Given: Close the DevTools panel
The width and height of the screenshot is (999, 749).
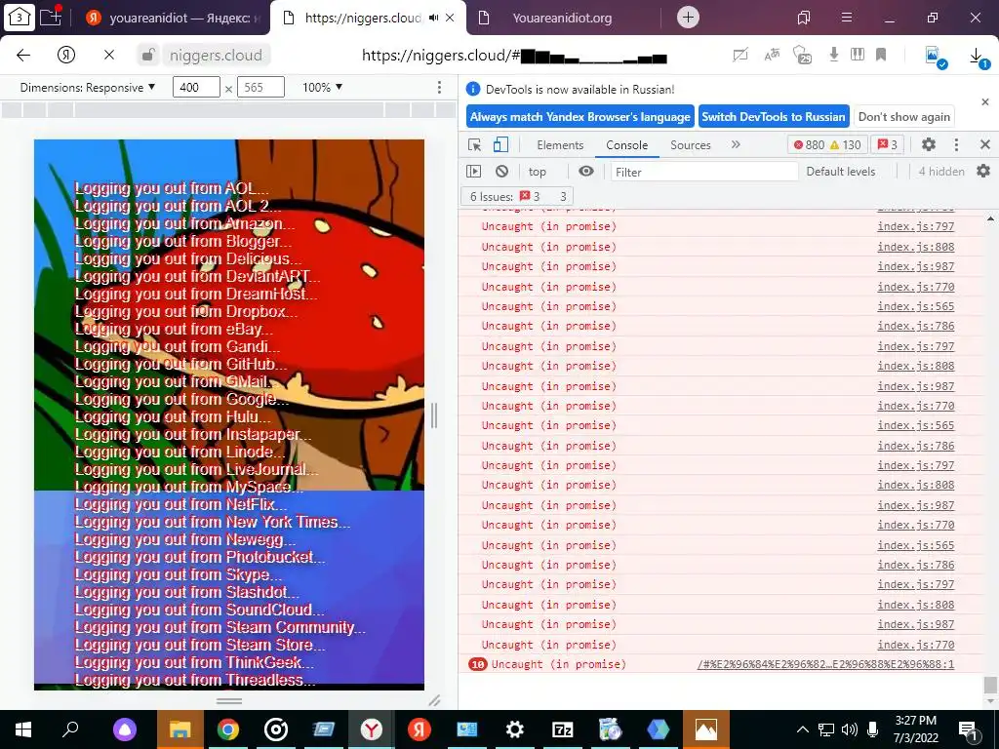Looking at the screenshot, I should tap(985, 144).
